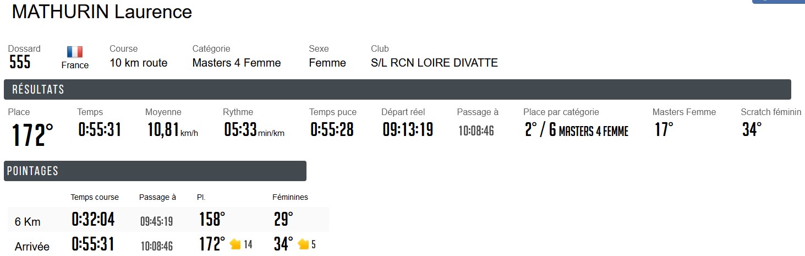Click the French flag icon
This screenshot has width=805, height=256.
75,52
